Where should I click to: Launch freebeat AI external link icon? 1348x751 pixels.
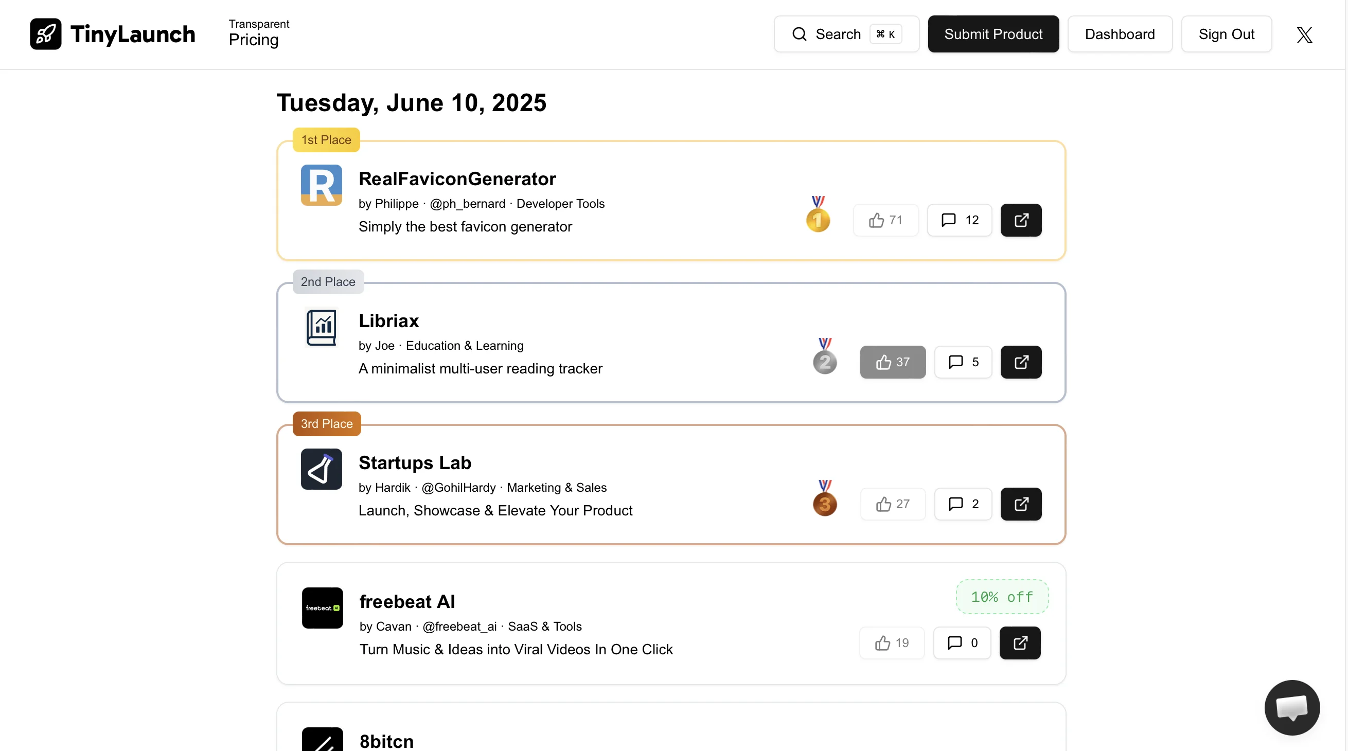[x=1019, y=642]
